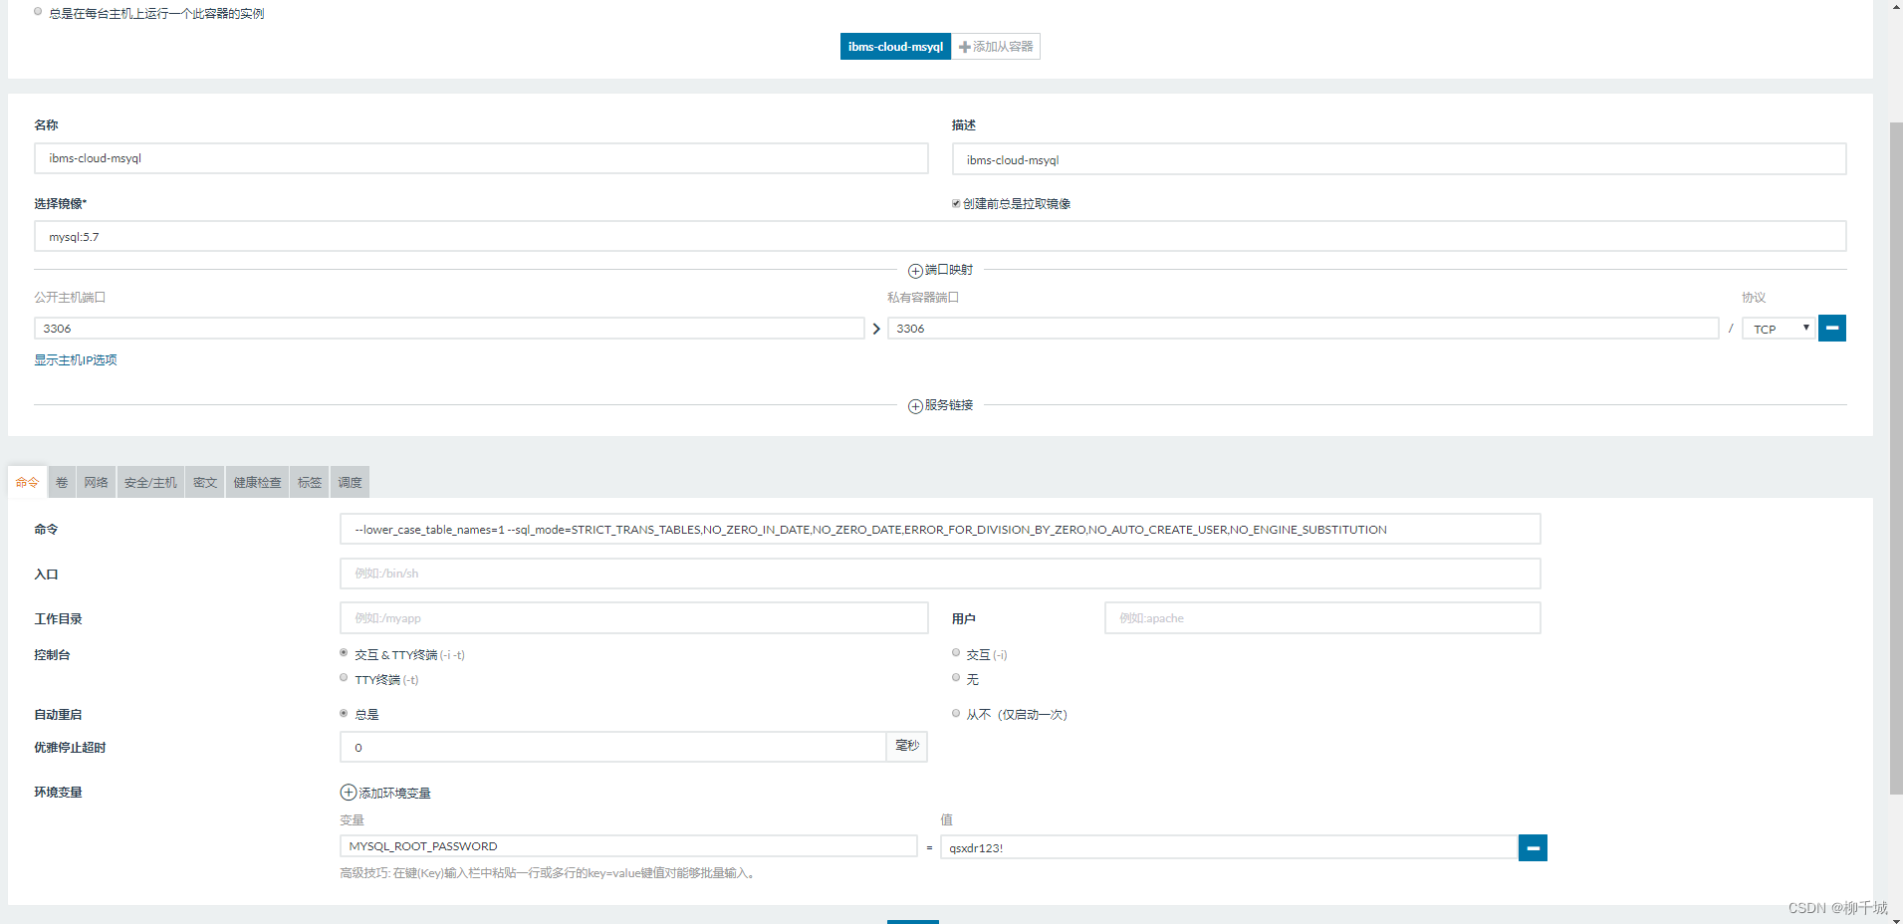Viewport: 1903px width, 924px height.
Task: Click the command input field
Action: (940, 529)
